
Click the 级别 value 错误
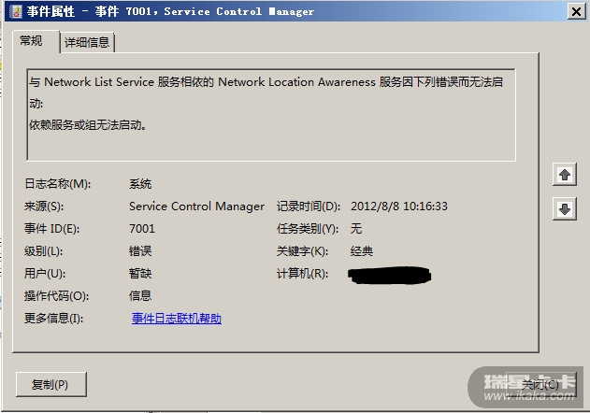tap(140, 251)
